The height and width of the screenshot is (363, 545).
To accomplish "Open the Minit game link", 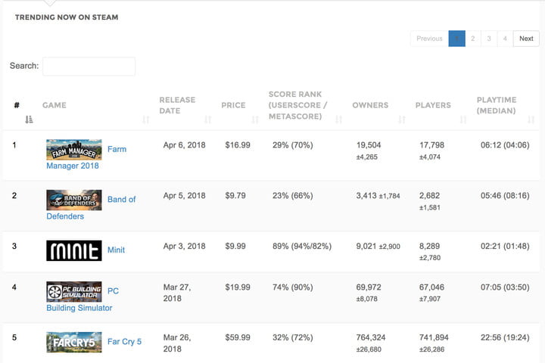I will tap(116, 250).
